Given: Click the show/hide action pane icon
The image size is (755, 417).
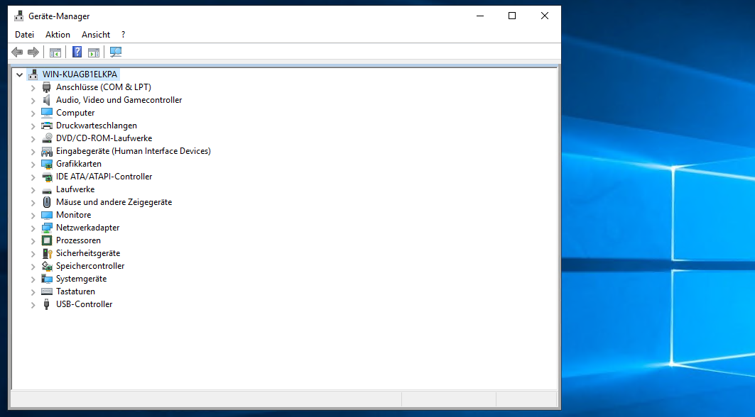Looking at the screenshot, I should point(94,52).
